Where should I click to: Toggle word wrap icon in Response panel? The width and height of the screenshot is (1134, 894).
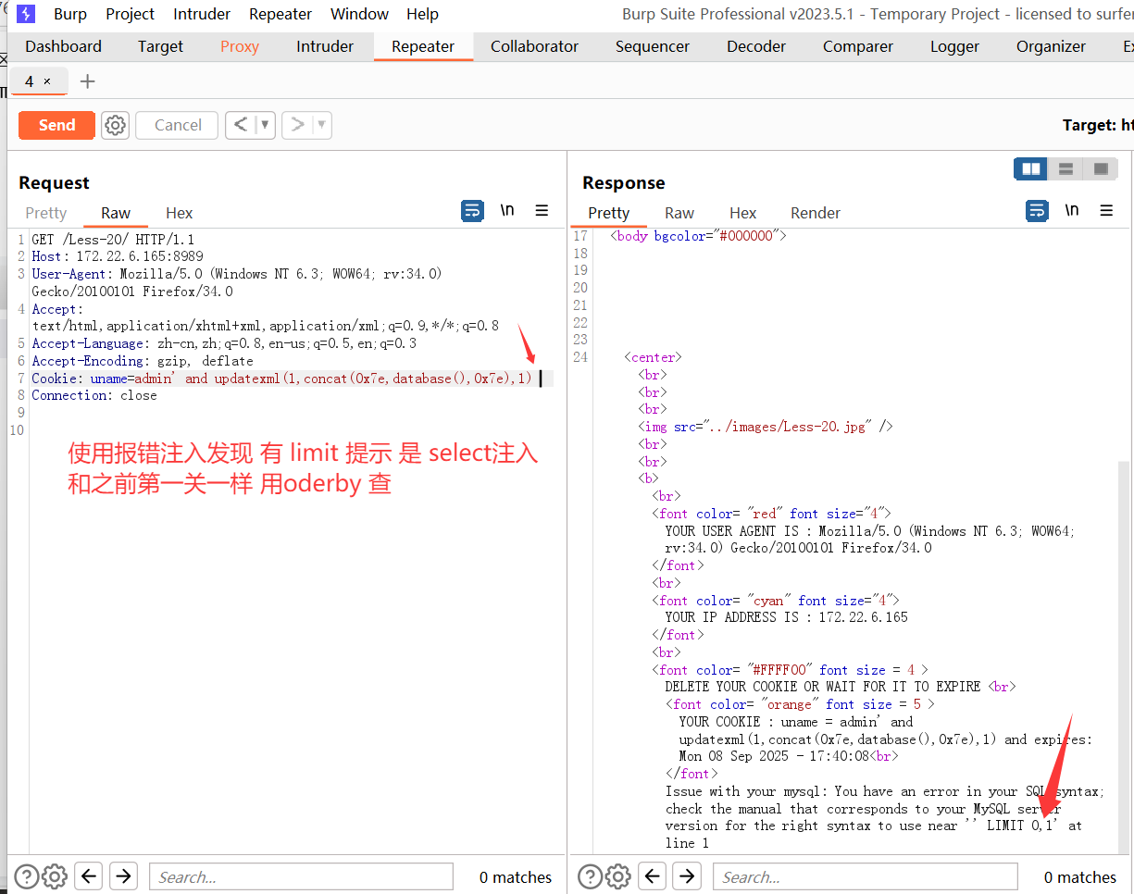click(x=1037, y=211)
